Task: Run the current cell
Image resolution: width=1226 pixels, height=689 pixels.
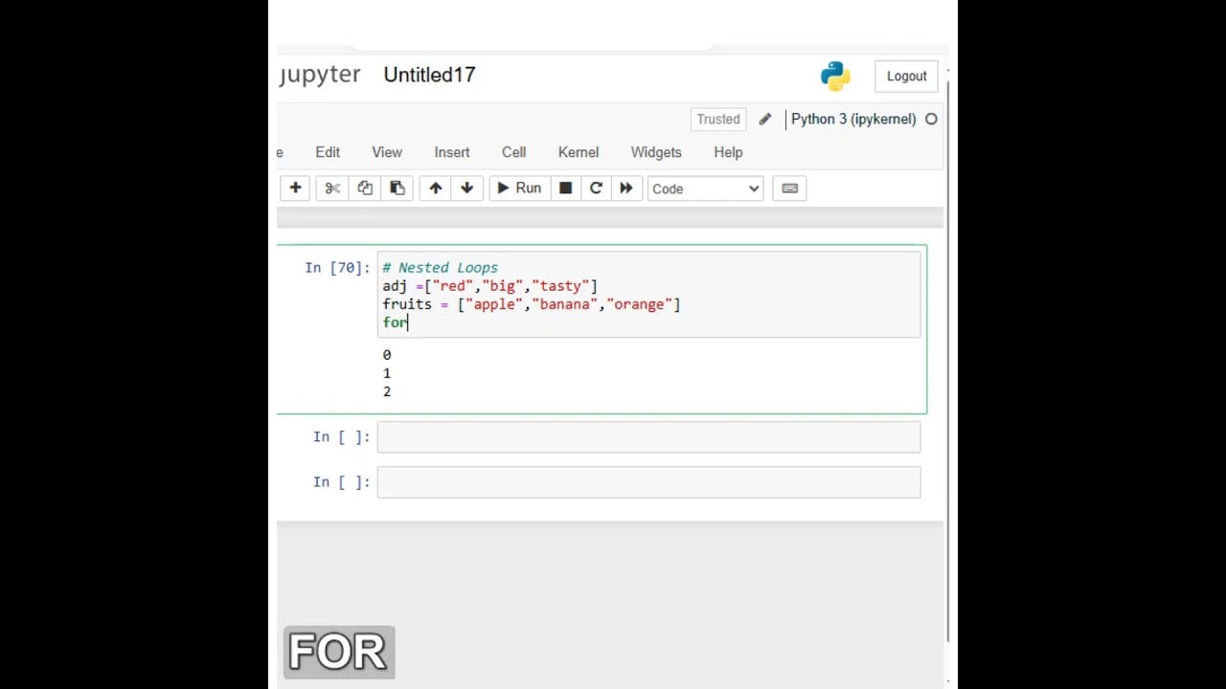Action: click(519, 189)
